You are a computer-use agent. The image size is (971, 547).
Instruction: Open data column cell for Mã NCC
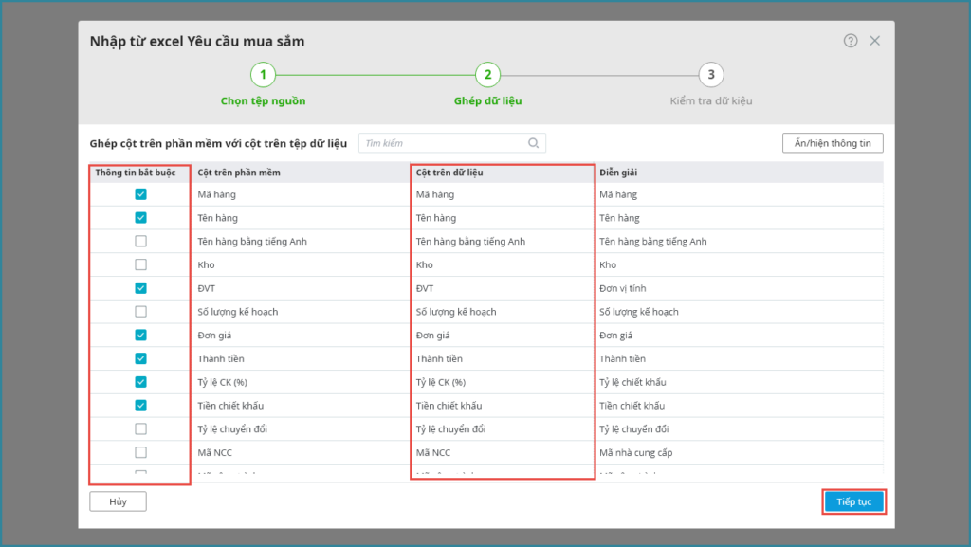coord(503,452)
